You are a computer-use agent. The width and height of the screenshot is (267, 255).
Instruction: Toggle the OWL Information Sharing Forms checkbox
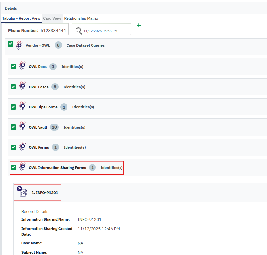(x=13, y=167)
